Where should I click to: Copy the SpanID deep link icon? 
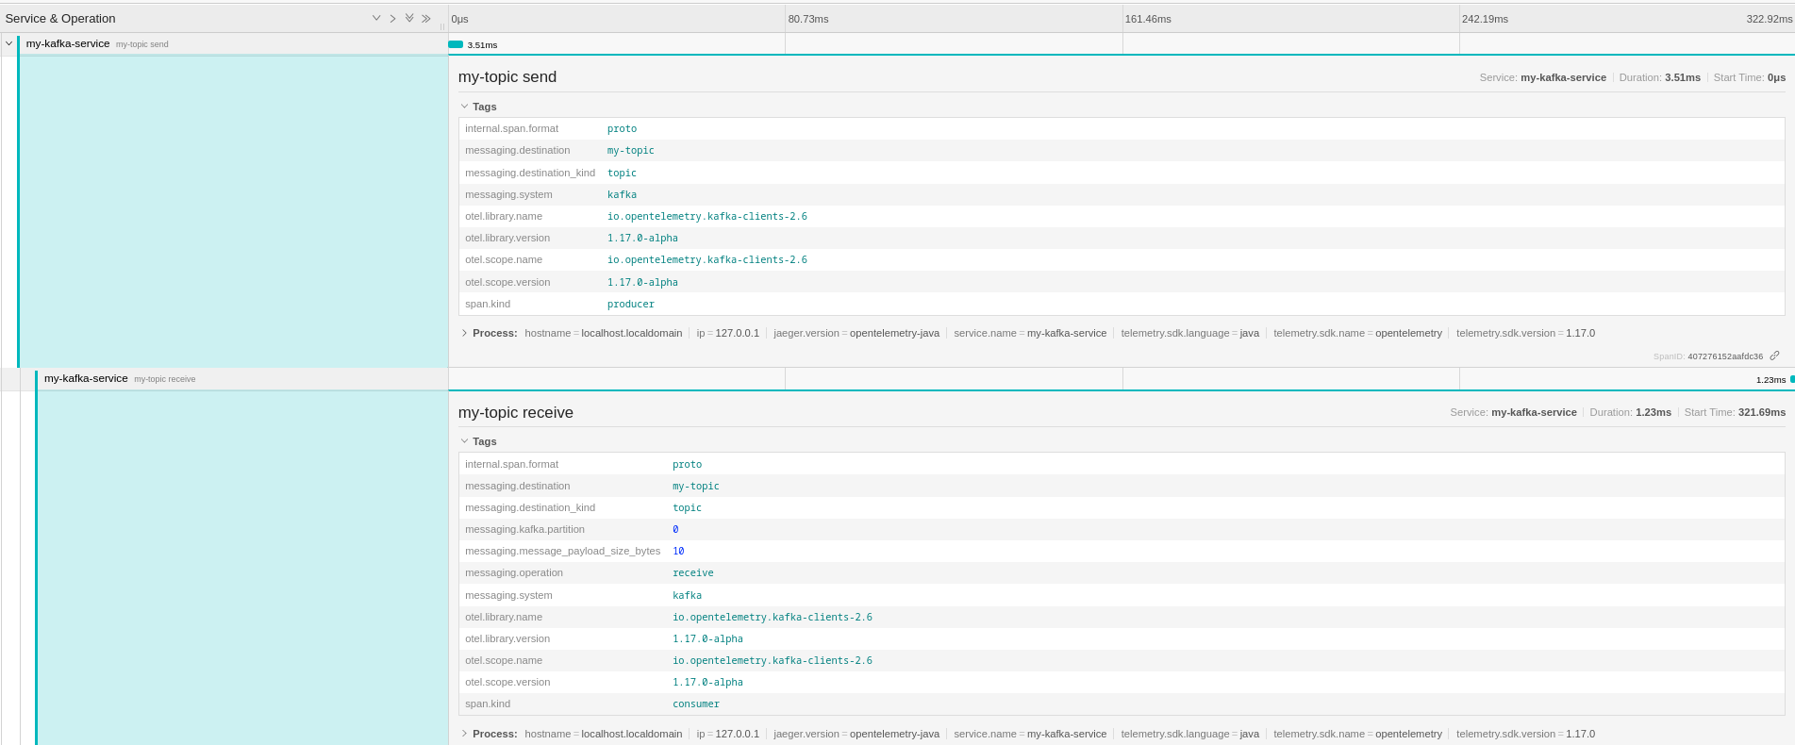[1774, 356]
